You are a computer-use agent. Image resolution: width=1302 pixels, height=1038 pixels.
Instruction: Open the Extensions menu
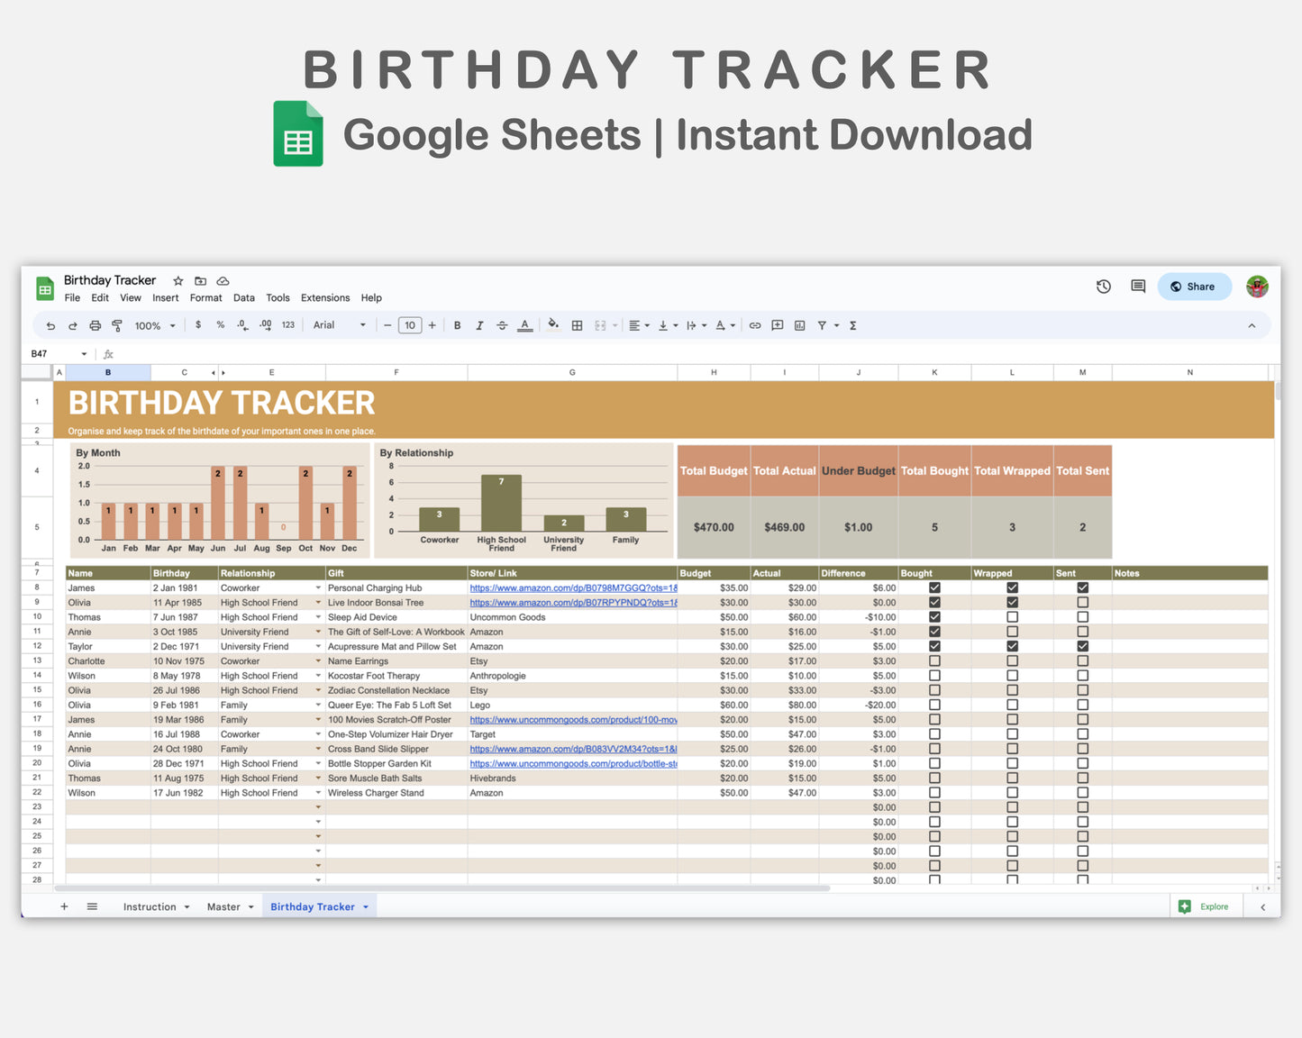click(324, 297)
